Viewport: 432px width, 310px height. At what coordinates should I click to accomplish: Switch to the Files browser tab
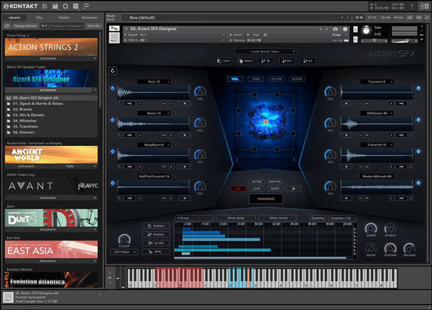pyautogui.click(x=39, y=18)
